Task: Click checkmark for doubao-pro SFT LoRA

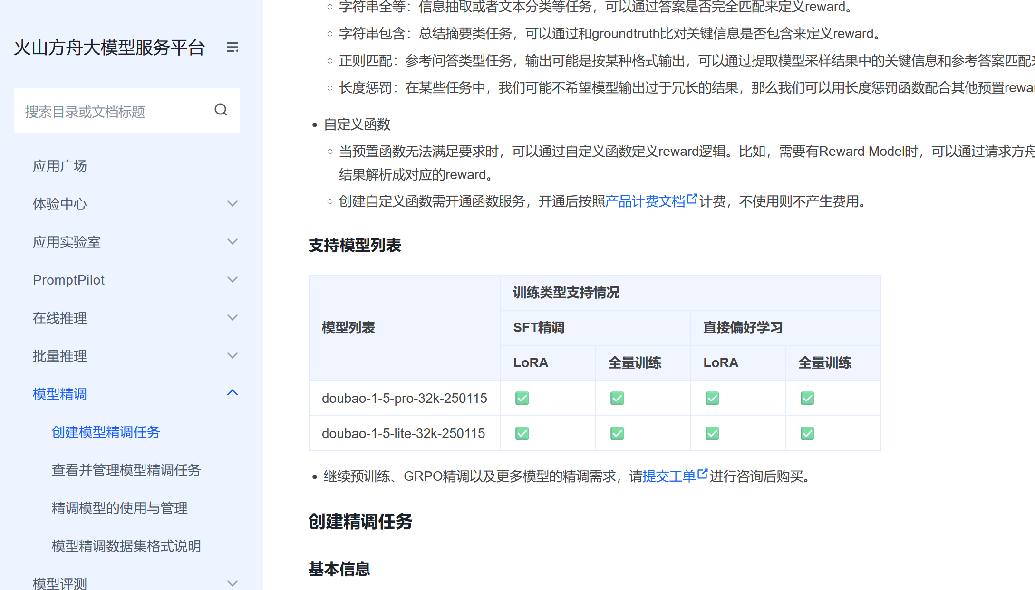Action: pyautogui.click(x=522, y=398)
